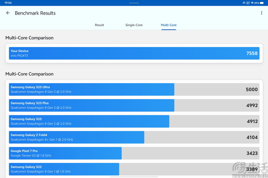Tap the Google Pixel 7 Pro entry
The height and width of the screenshot is (178, 268).
click(x=134, y=153)
